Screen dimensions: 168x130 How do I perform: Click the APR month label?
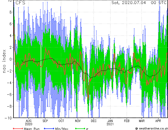pyautogui.click(x=158, y=121)
